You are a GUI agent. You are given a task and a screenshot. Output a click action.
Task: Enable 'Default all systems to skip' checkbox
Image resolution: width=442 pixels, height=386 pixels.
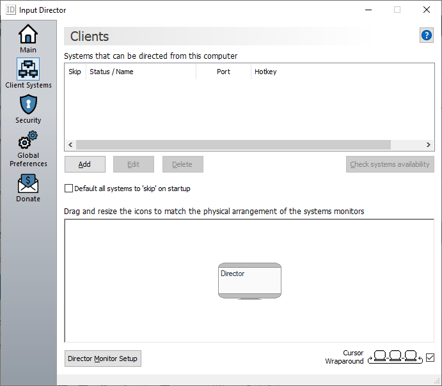click(x=69, y=189)
